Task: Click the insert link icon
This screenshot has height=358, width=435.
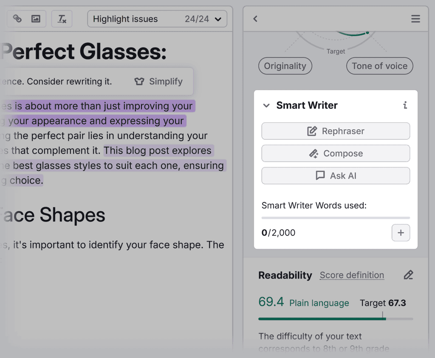Action: click(17, 19)
